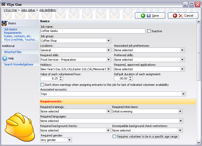Enable "Don't show warnings" availability checkbox
The image size is (202, 146).
pos(42,85)
